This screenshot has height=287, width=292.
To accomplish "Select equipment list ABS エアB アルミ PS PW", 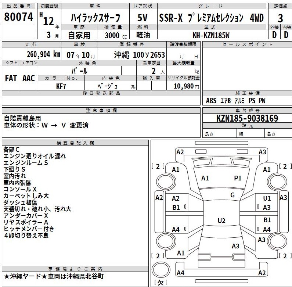I will [x=235, y=101].
